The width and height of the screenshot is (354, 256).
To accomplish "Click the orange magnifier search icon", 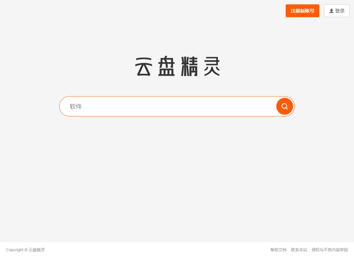I will point(284,106).
